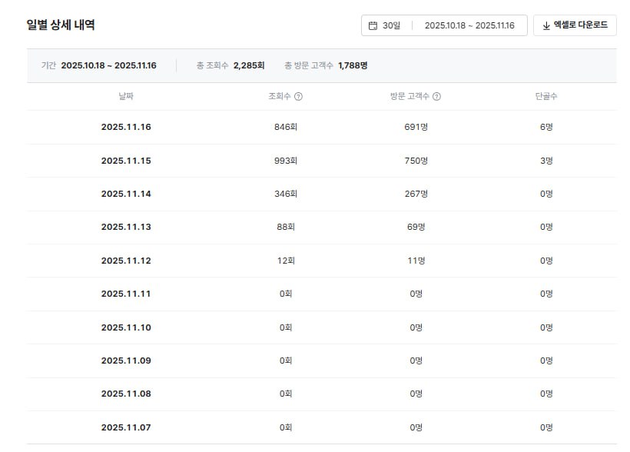The image size is (630, 452).
Task: Click the 346회 views cell
Action: [x=286, y=194]
